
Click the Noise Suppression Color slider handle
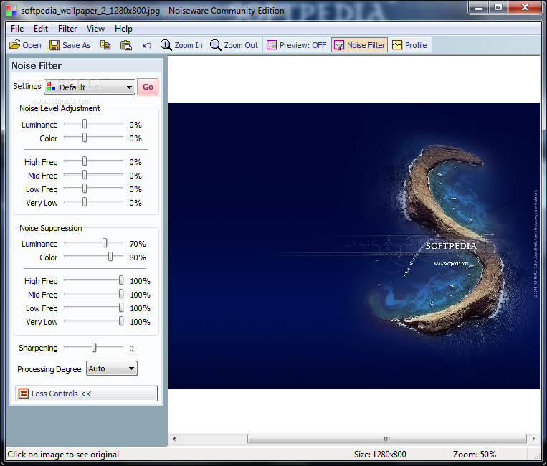(x=110, y=257)
